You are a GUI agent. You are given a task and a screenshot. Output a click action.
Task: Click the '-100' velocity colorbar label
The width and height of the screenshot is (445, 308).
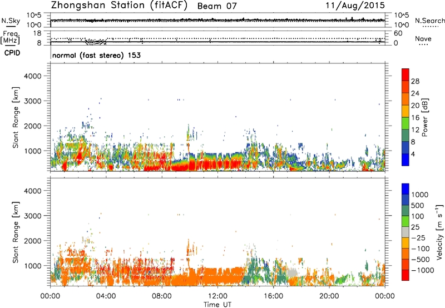coord(420,249)
